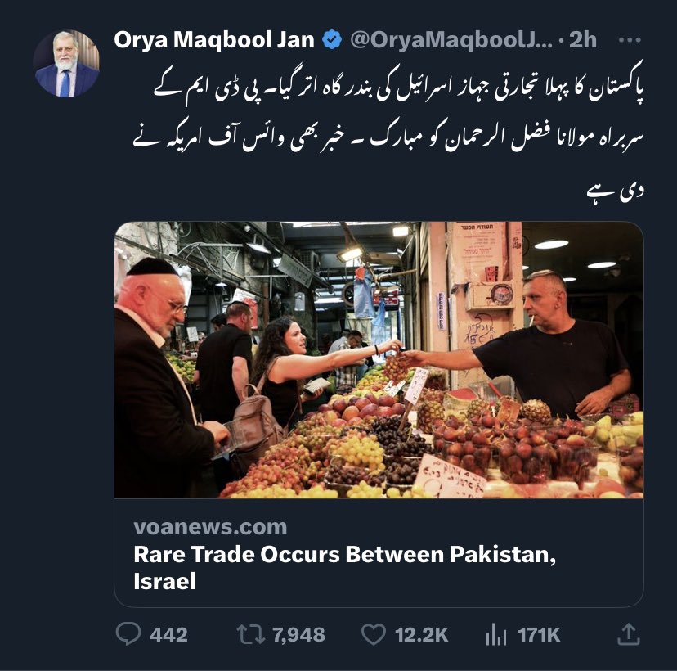Click the 12.2K likes count
Screen dimensions: 677x671
click(421, 635)
